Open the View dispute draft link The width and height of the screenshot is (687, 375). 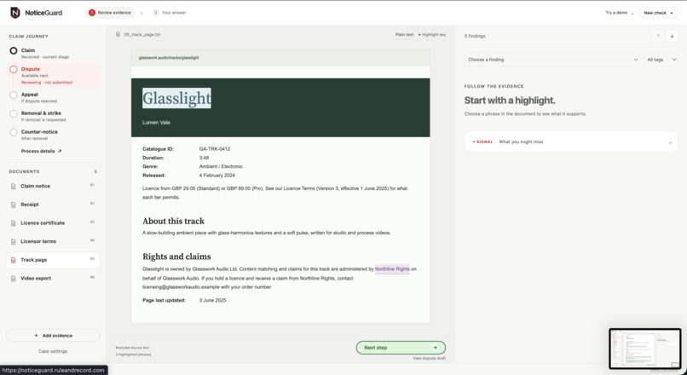tap(429, 358)
